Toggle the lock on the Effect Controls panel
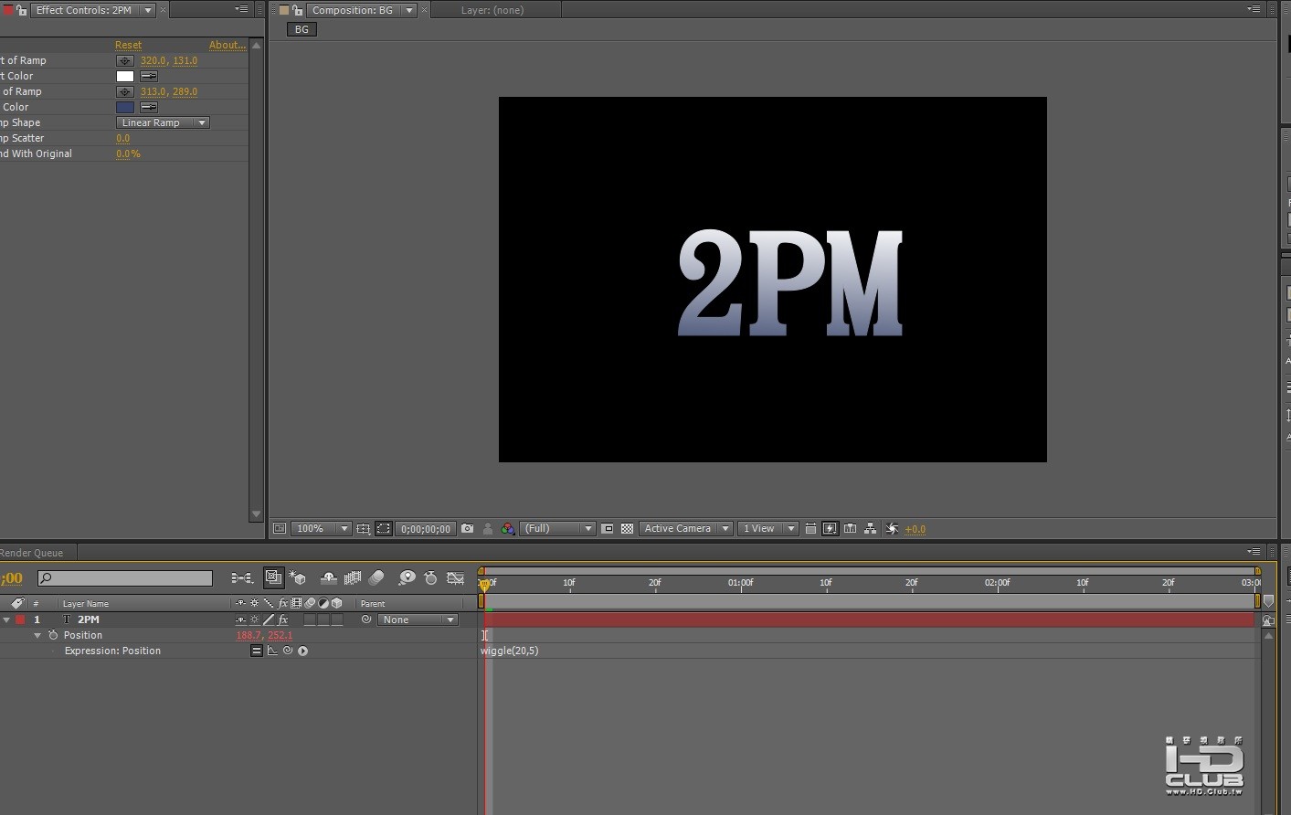This screenshot has height=815, width=1291. point(22,10)
